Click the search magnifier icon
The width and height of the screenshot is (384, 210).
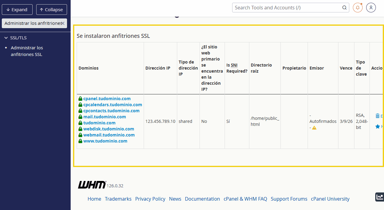(x=344, y=8)
